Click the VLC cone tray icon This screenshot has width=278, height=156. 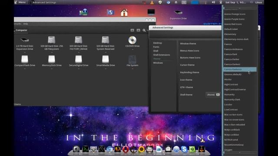click(x=152, y=2)
